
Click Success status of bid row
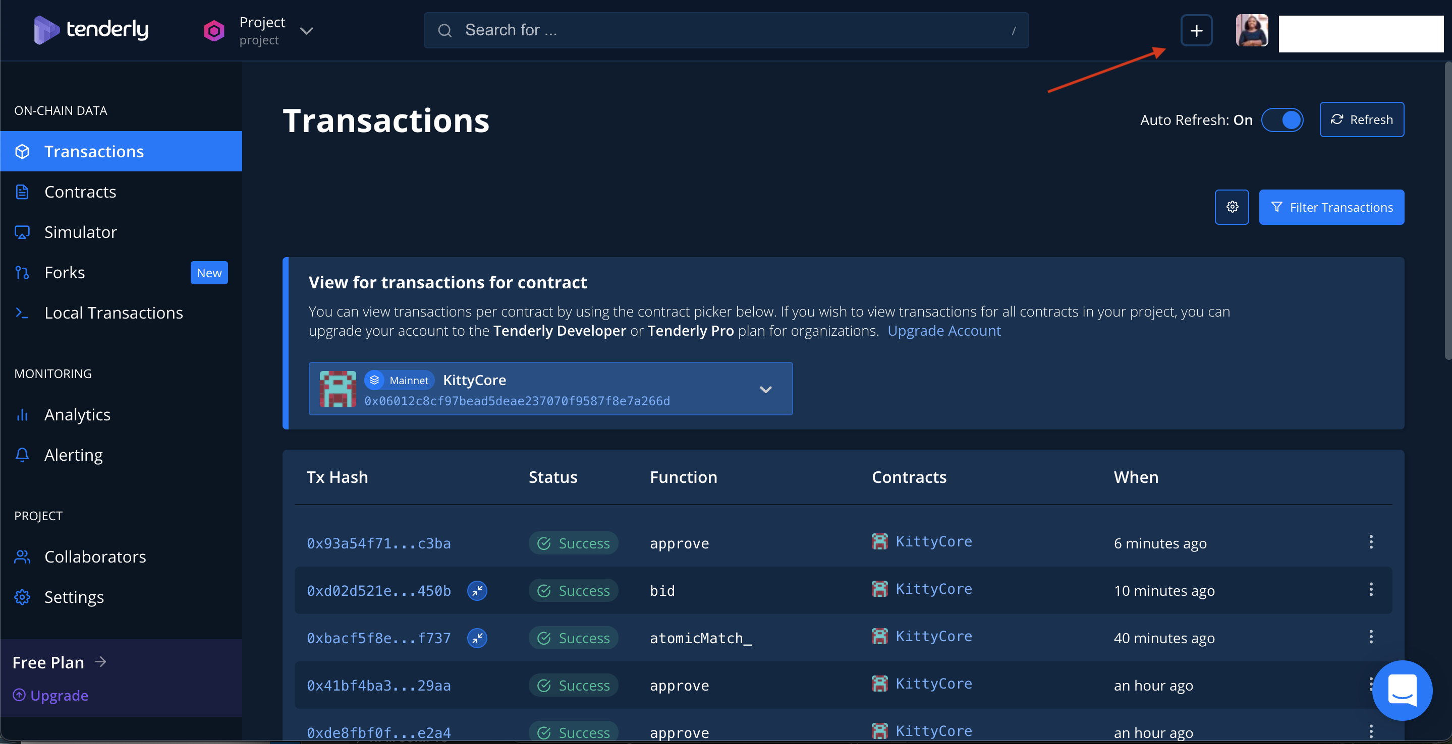pos(573,591)
